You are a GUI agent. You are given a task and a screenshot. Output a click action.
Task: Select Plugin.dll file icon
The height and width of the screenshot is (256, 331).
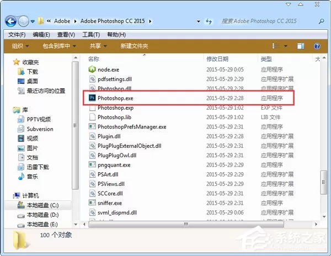click(x=92, y=136)
